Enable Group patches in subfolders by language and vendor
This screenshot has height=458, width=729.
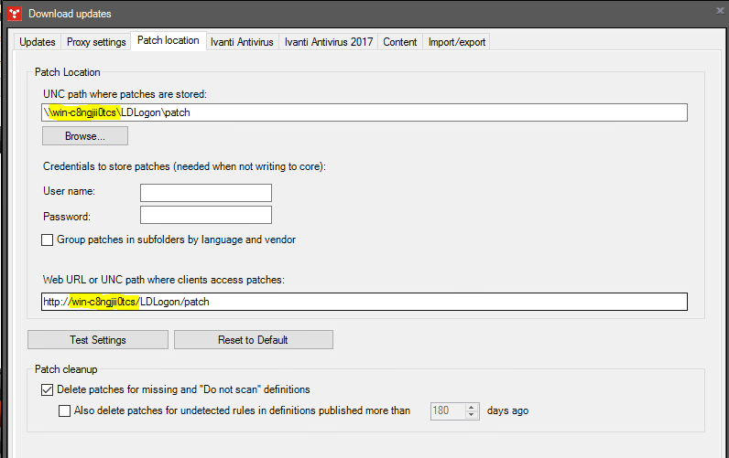(x=49, y=240)
